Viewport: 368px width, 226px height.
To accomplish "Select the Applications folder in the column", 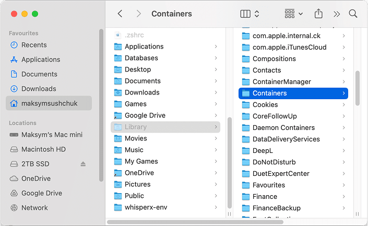I will tap(165, 46).
